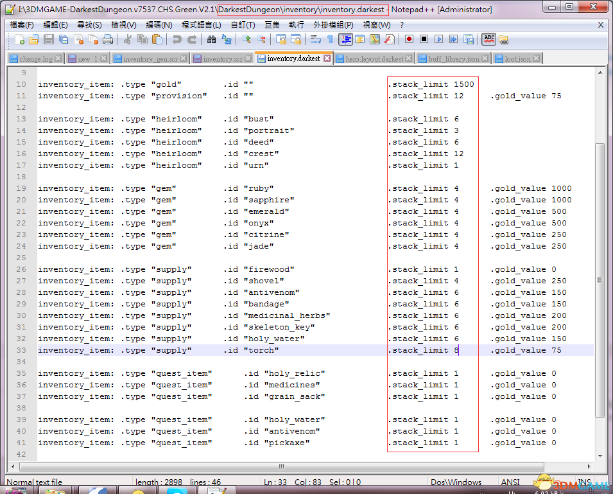Run macro multiple times icon

[x=454, y=39]
